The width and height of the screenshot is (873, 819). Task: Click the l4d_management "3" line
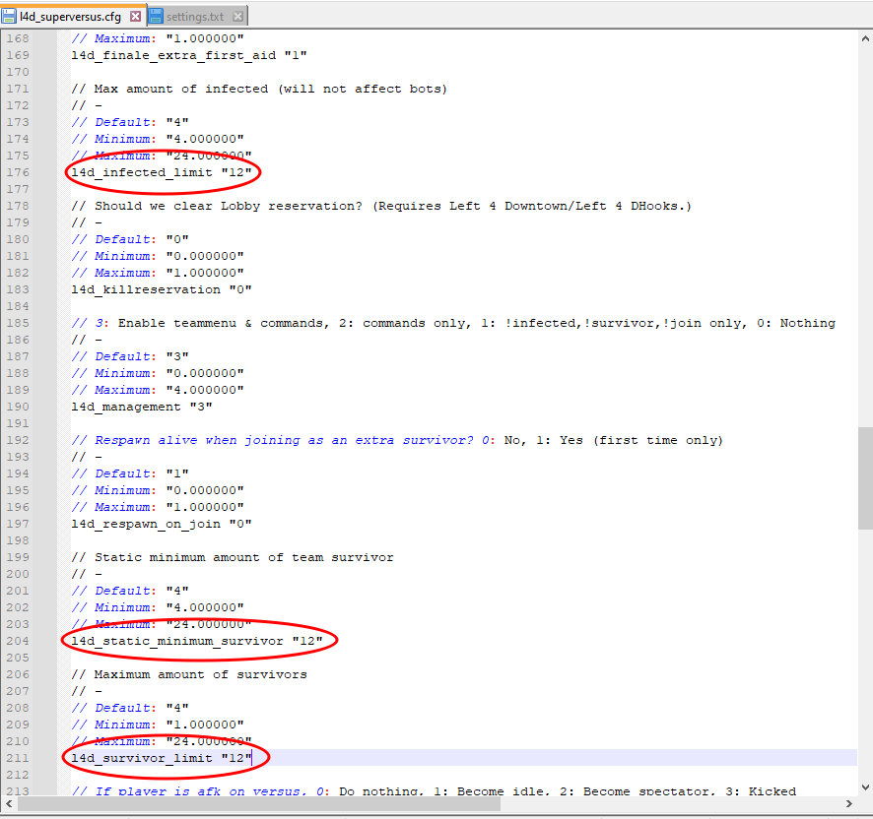(141, 407)
